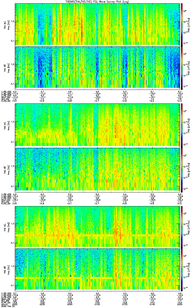
Task: Click R_RE_SM row label under THA panels
Action: 6,101
